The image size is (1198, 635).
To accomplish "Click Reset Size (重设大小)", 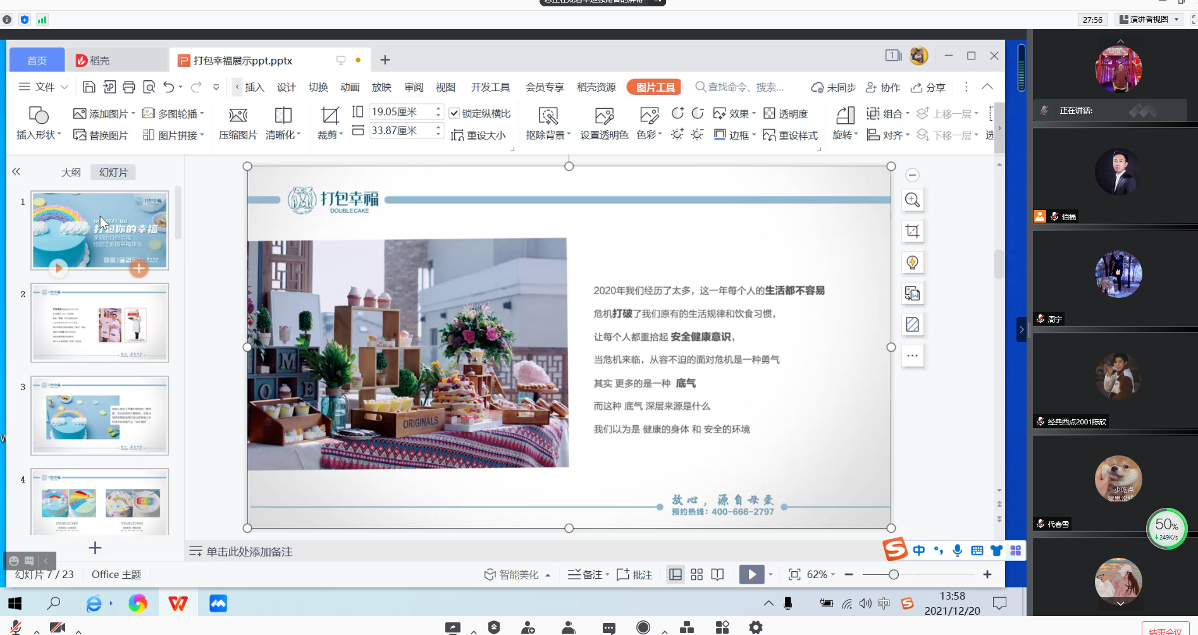I will [x=478, y=135].
